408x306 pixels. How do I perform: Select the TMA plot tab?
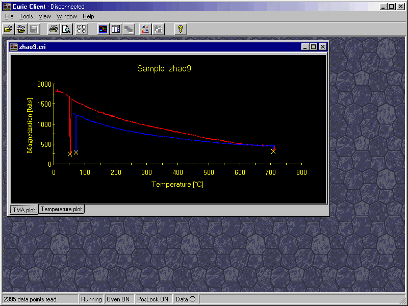click(23, 210)
